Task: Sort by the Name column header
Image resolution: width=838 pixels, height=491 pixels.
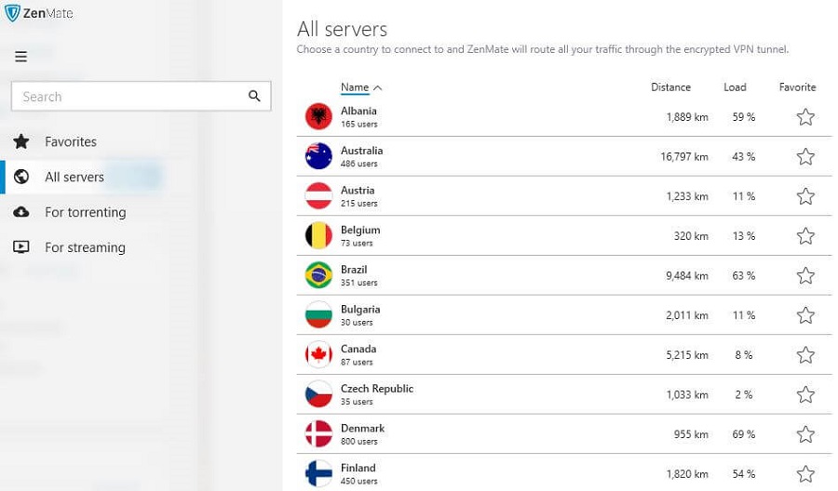Action: click(x=355, y=87)
